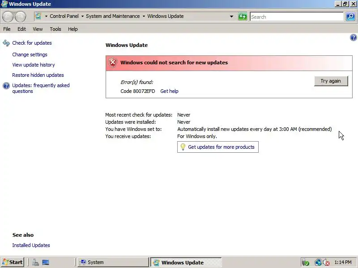
Task: Click Windows Update breadcrumb segment
Action: 166,16
